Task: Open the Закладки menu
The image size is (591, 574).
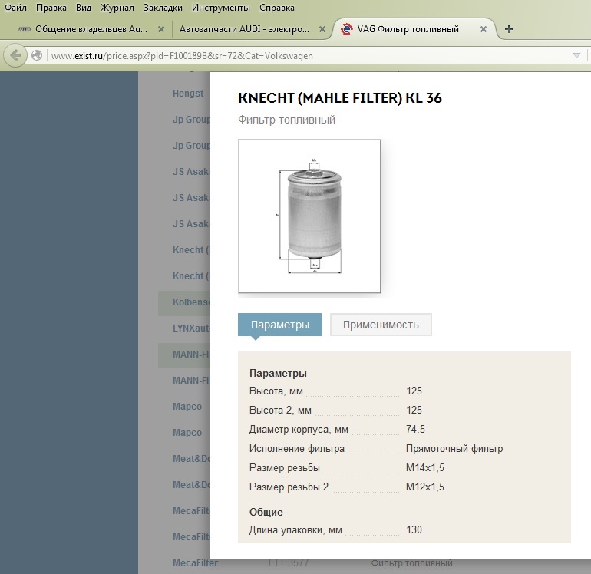Action: 163,8
